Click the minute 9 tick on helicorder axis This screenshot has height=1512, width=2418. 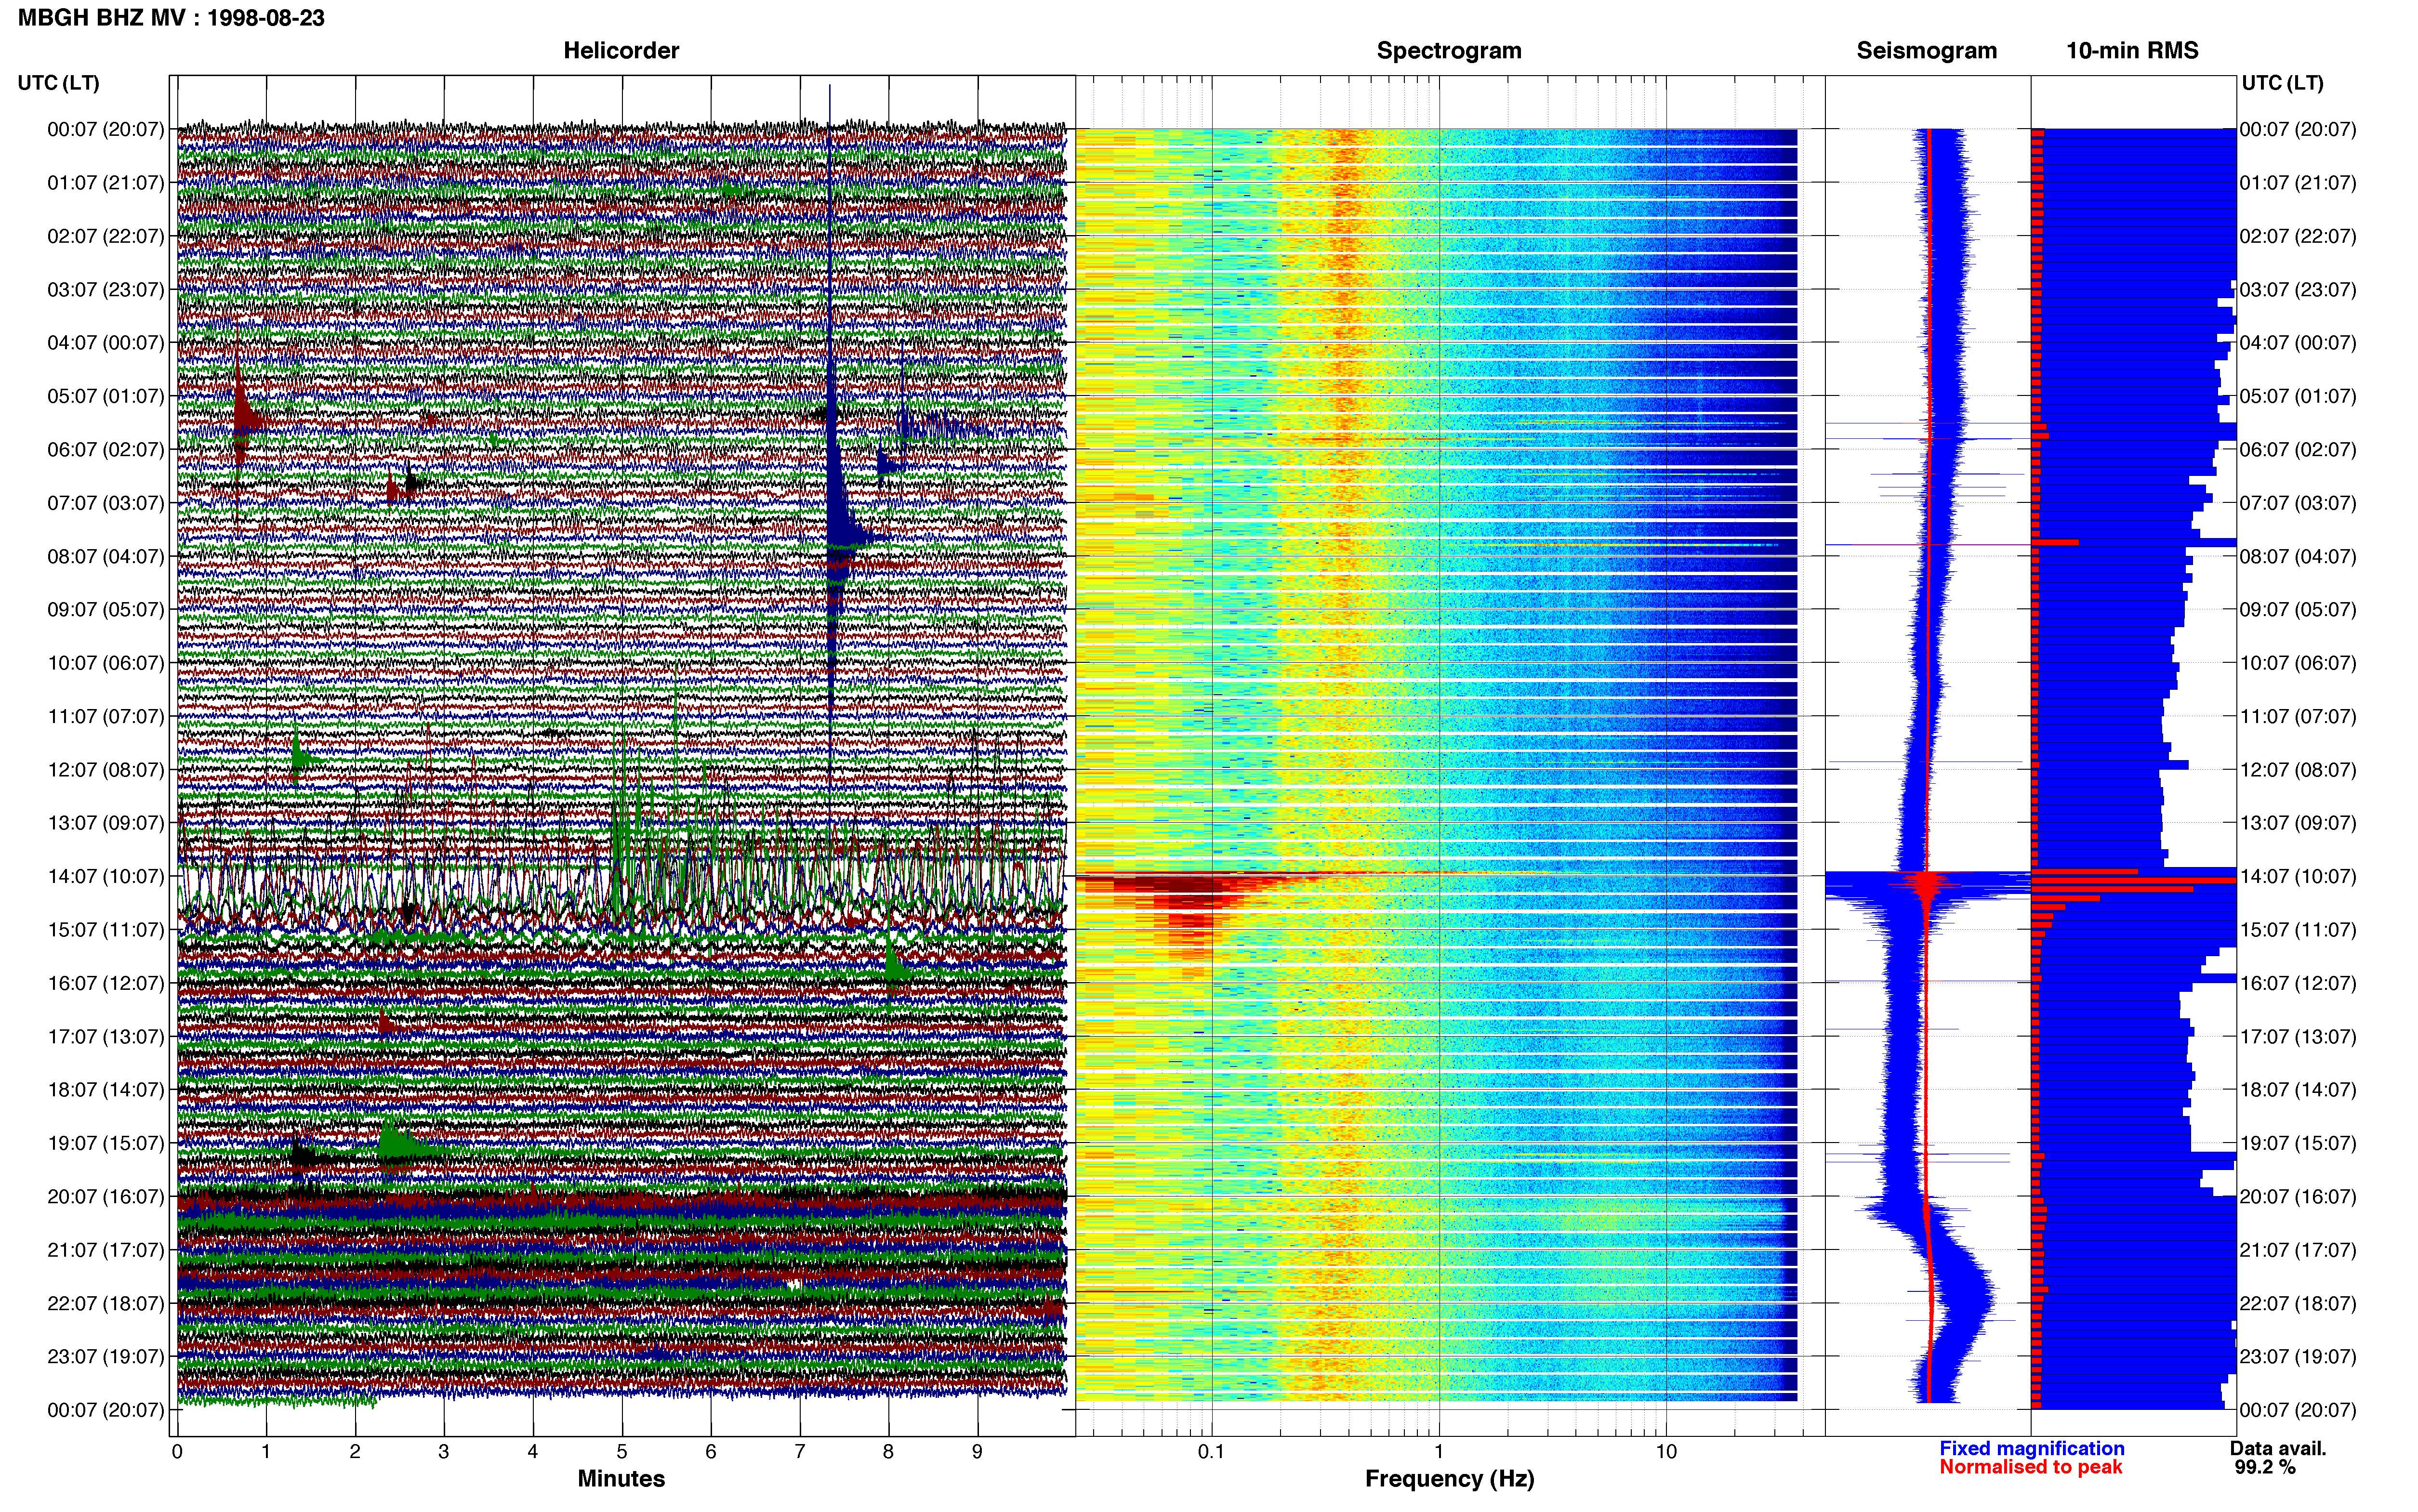point(977,1452)
